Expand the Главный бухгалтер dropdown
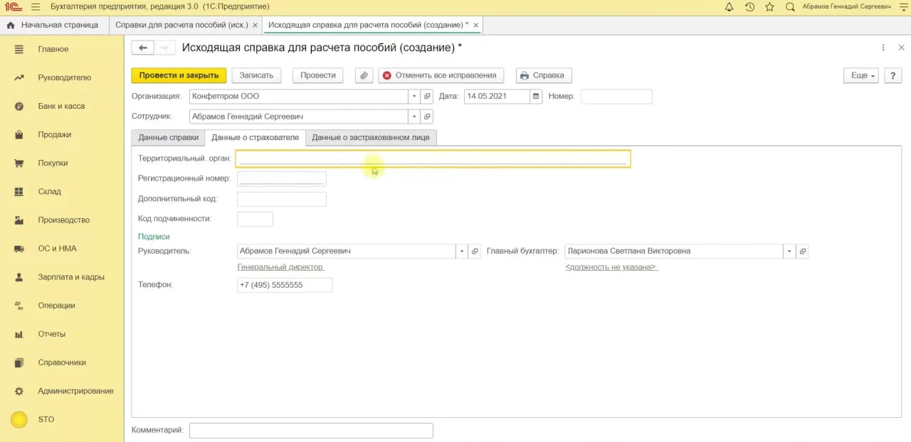Screen dimensions: 911x442 coord(789,252)
